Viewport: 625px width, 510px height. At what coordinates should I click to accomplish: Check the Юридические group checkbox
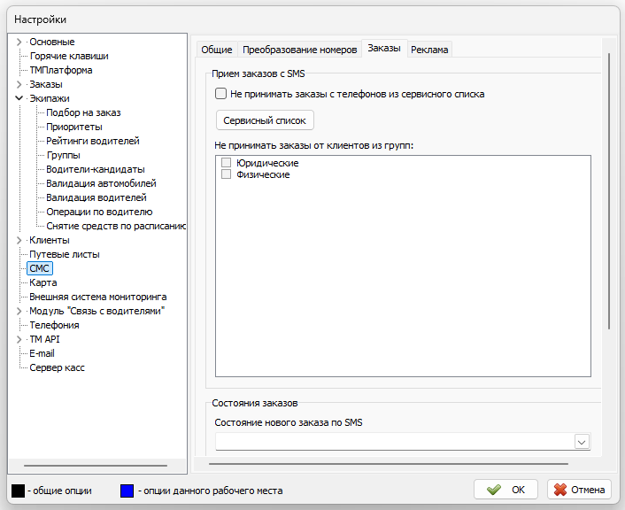point(226,162)
